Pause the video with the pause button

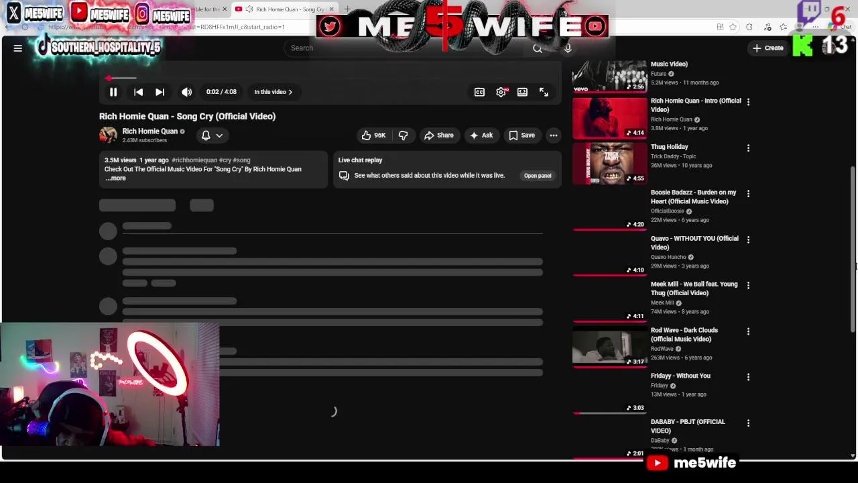point(113,92)
